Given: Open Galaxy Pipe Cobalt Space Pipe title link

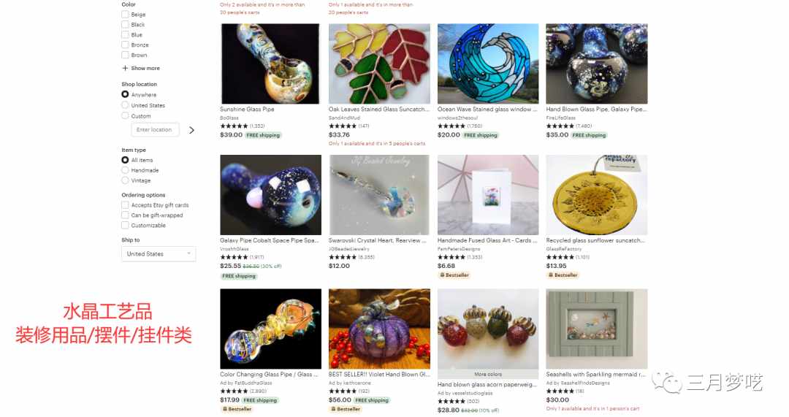Looking at the screenshot, I should (269, 240).
